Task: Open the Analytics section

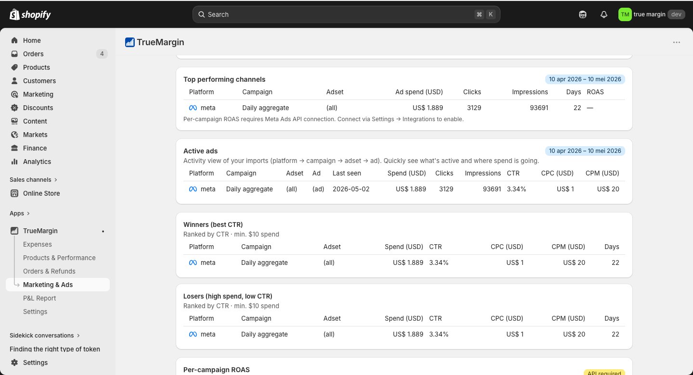Action: (x=58, y=162)
